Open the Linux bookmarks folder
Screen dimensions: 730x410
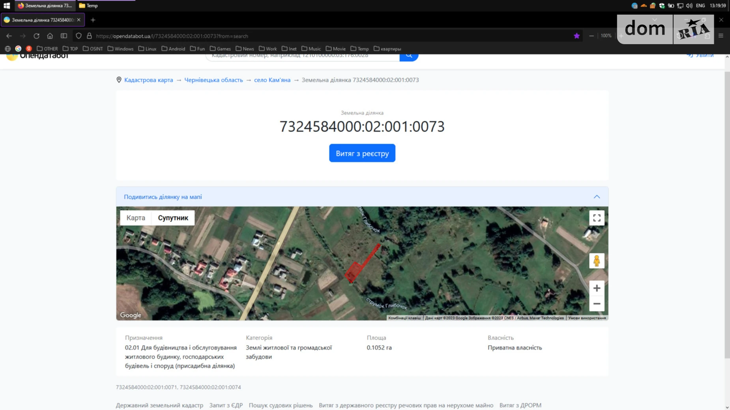click(x=147, y=49)
